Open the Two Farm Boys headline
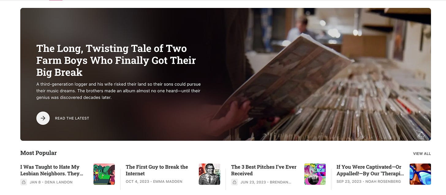 click(x=116, y=60)
